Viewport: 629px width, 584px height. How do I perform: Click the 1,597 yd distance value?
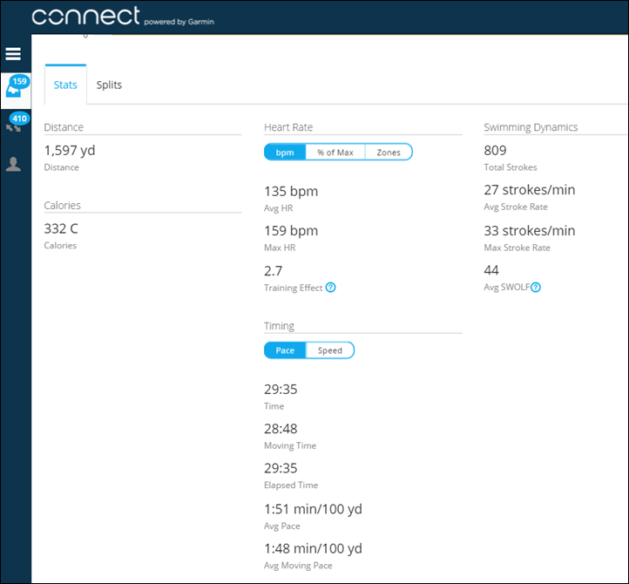pos(70,151)
